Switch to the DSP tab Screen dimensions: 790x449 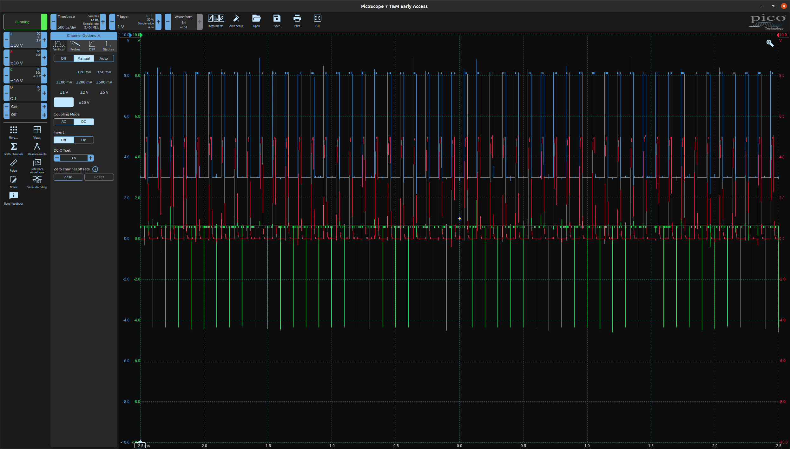[92, 46]
